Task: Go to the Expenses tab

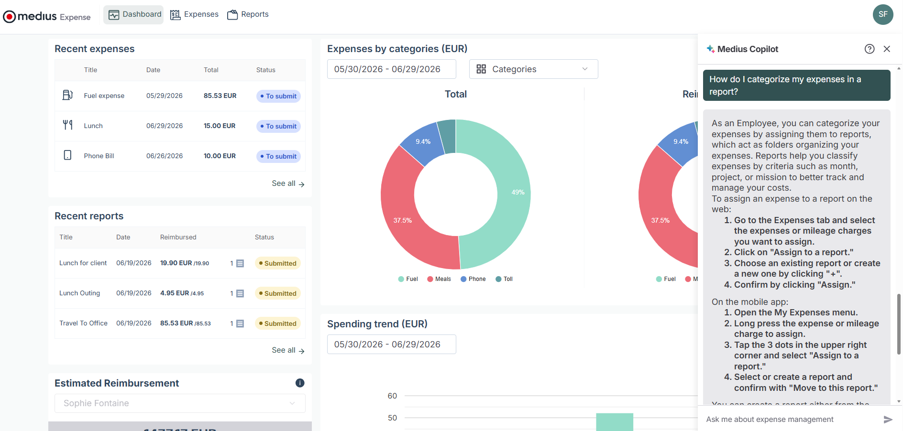Action: [x=194, y=14]
